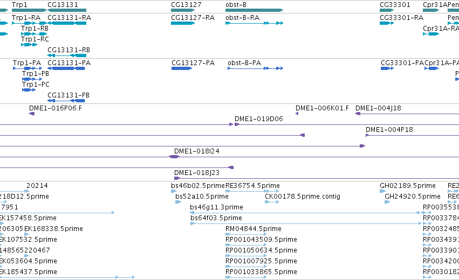The image size is (459, 280).
Task: Select the CG33301-PA protein label
Action: click(x=402, y=63)
